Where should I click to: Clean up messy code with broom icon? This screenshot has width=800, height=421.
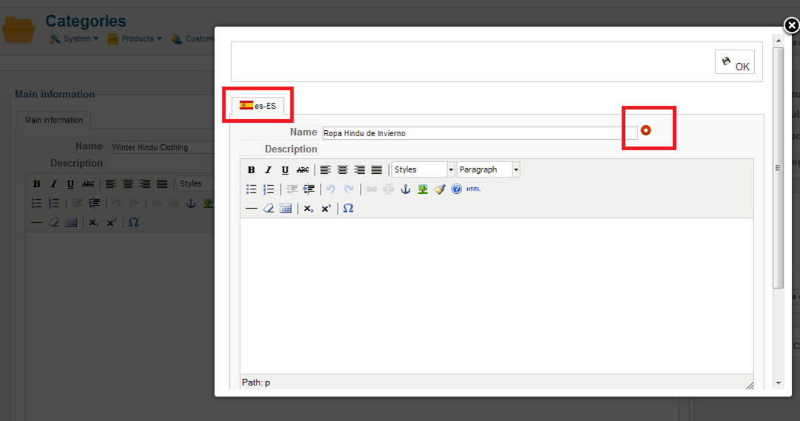point(440,189)
